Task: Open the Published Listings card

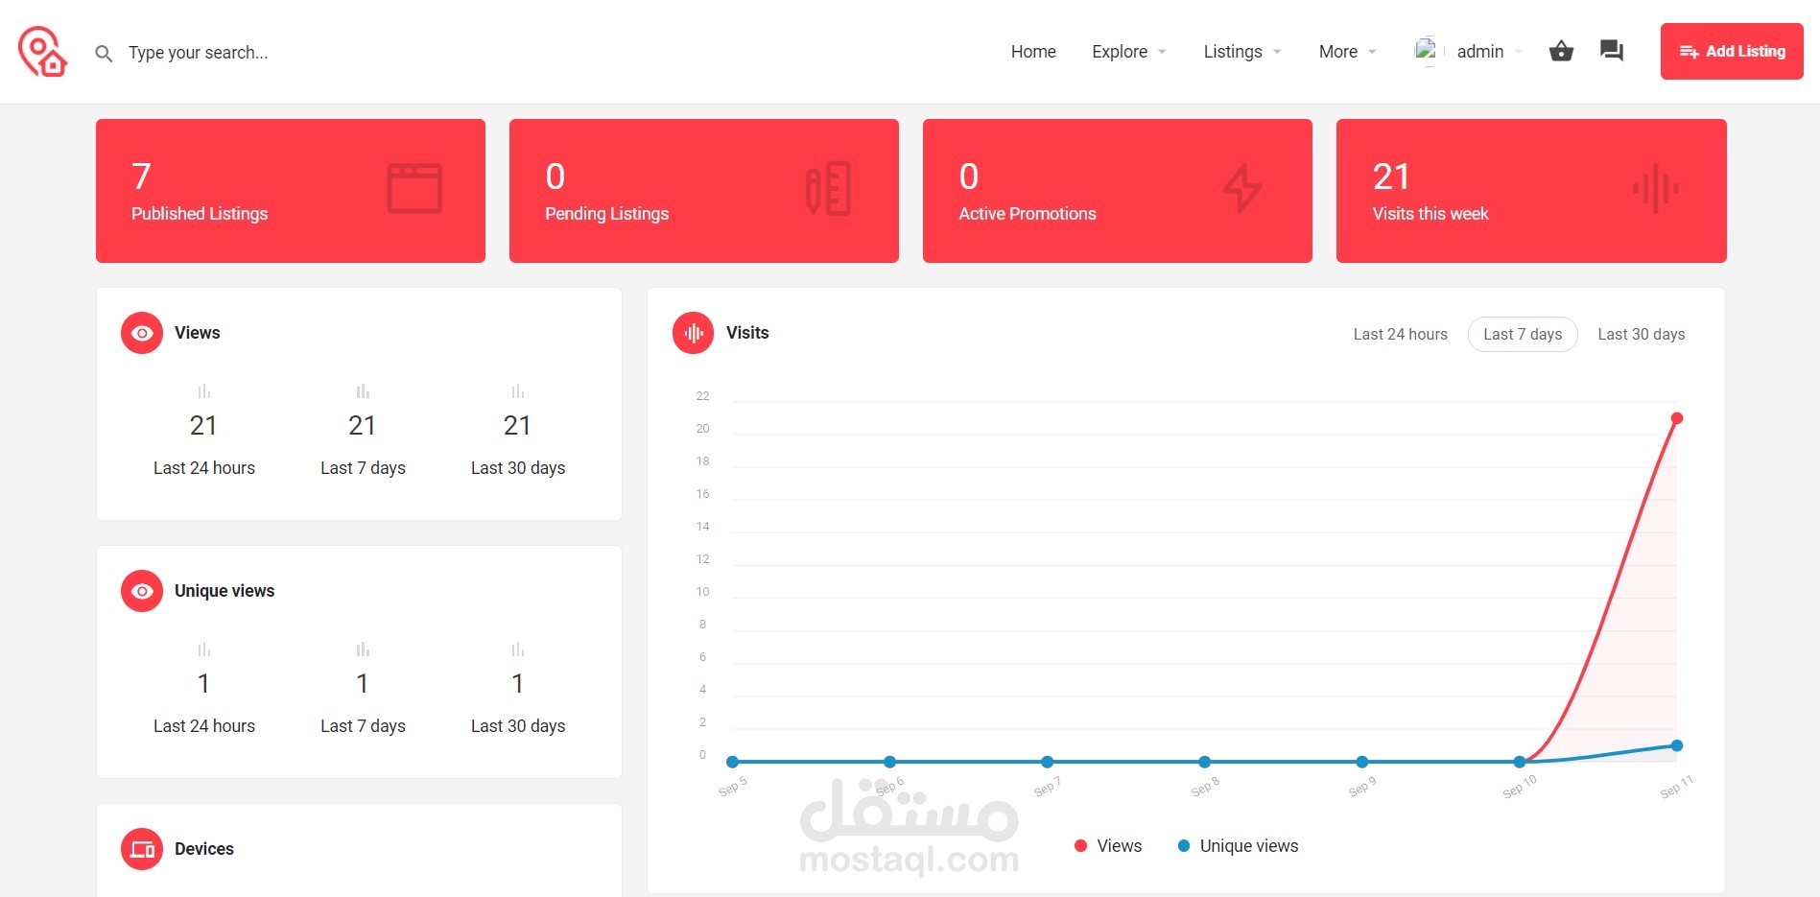Action: pyautogui.click(x=291, y=191)
